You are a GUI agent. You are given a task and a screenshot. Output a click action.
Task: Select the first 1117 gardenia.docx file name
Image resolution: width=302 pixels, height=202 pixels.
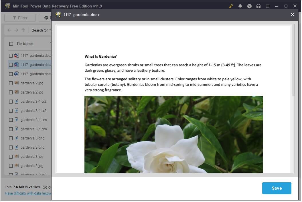[x=36, y=56]
